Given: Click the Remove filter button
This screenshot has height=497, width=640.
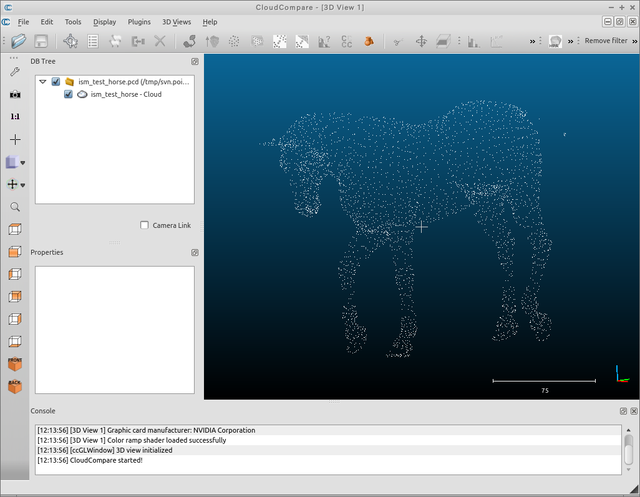Looking at the screenshot, I should (606, 41).
